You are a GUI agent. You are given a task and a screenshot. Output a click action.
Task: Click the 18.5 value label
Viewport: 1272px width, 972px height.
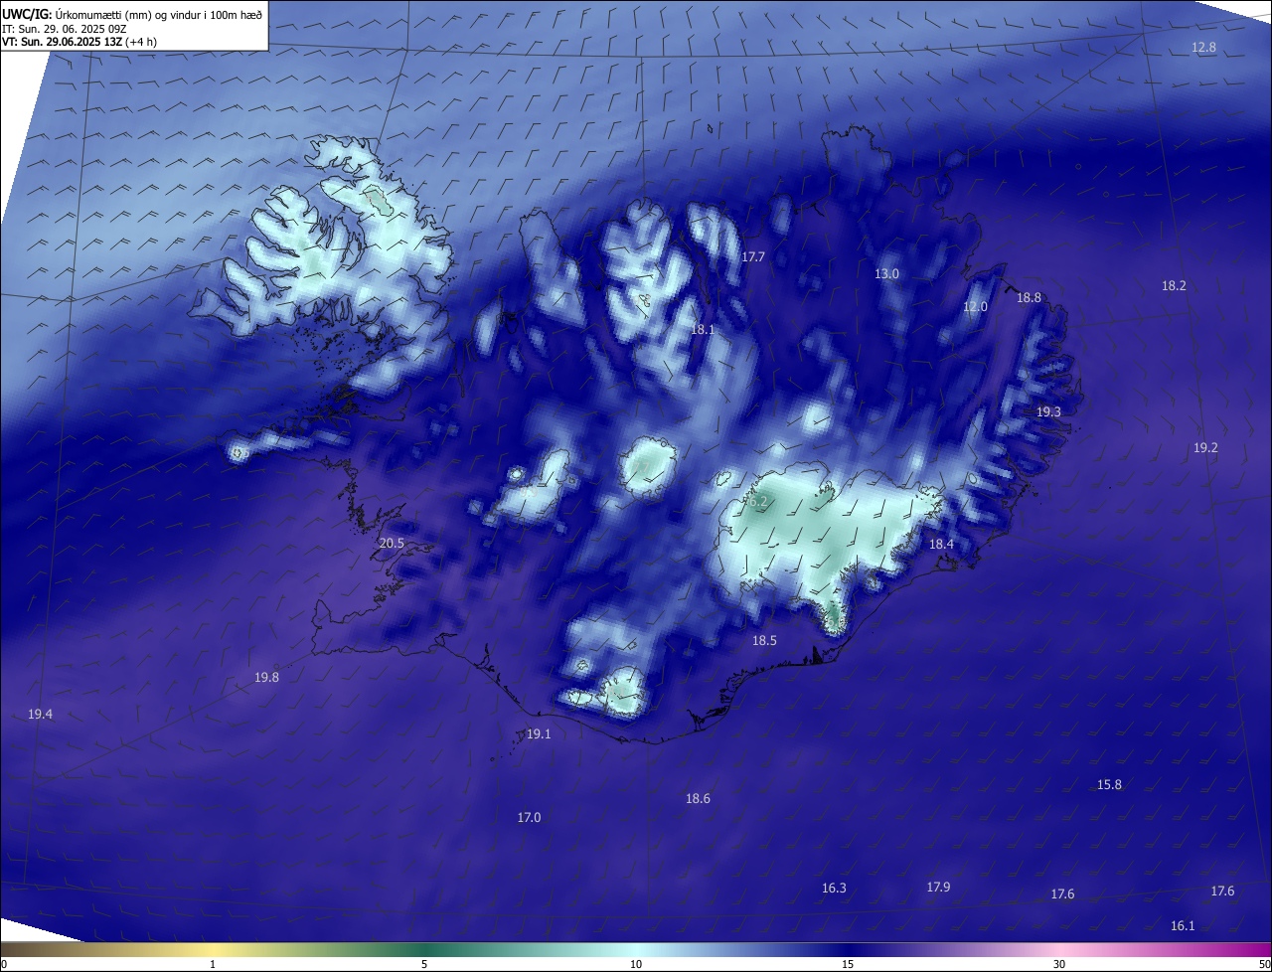(764, 641)
